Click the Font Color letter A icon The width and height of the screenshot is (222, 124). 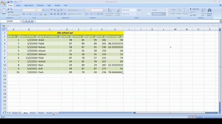(45, 14)
